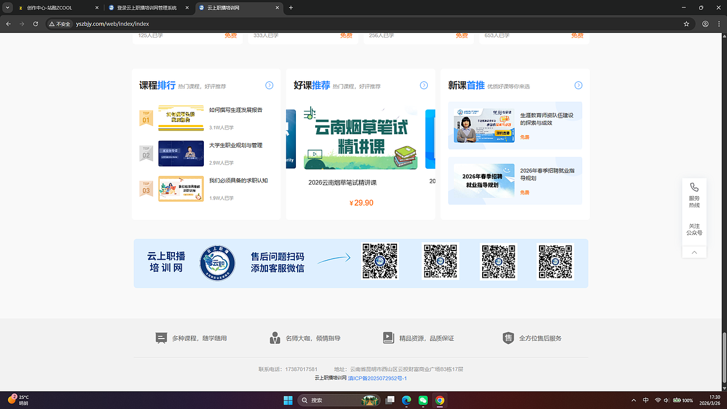Click the play icon on 云南烟草笔试精讲课 banner

point(314,153)
